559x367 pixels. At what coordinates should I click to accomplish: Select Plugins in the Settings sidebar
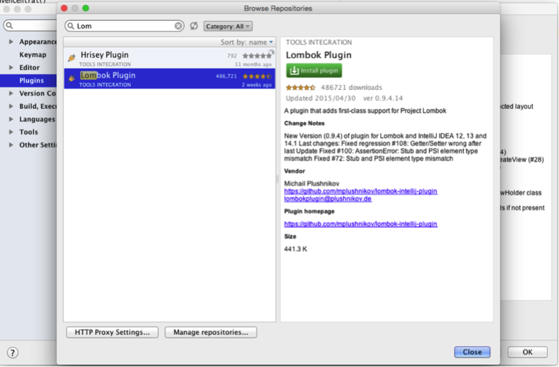(31, 80)
